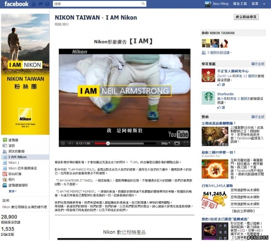271x241 pixels.
Task: Open the Facebook home logo
Action: tap(17, 4)
